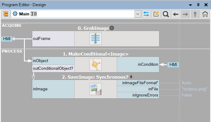Screen dimensions: 211x122
Task: Go back with the left arrow
Action: tap(176, 14)
